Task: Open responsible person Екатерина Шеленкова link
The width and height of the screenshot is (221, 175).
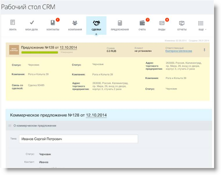Action: [179, 51]
